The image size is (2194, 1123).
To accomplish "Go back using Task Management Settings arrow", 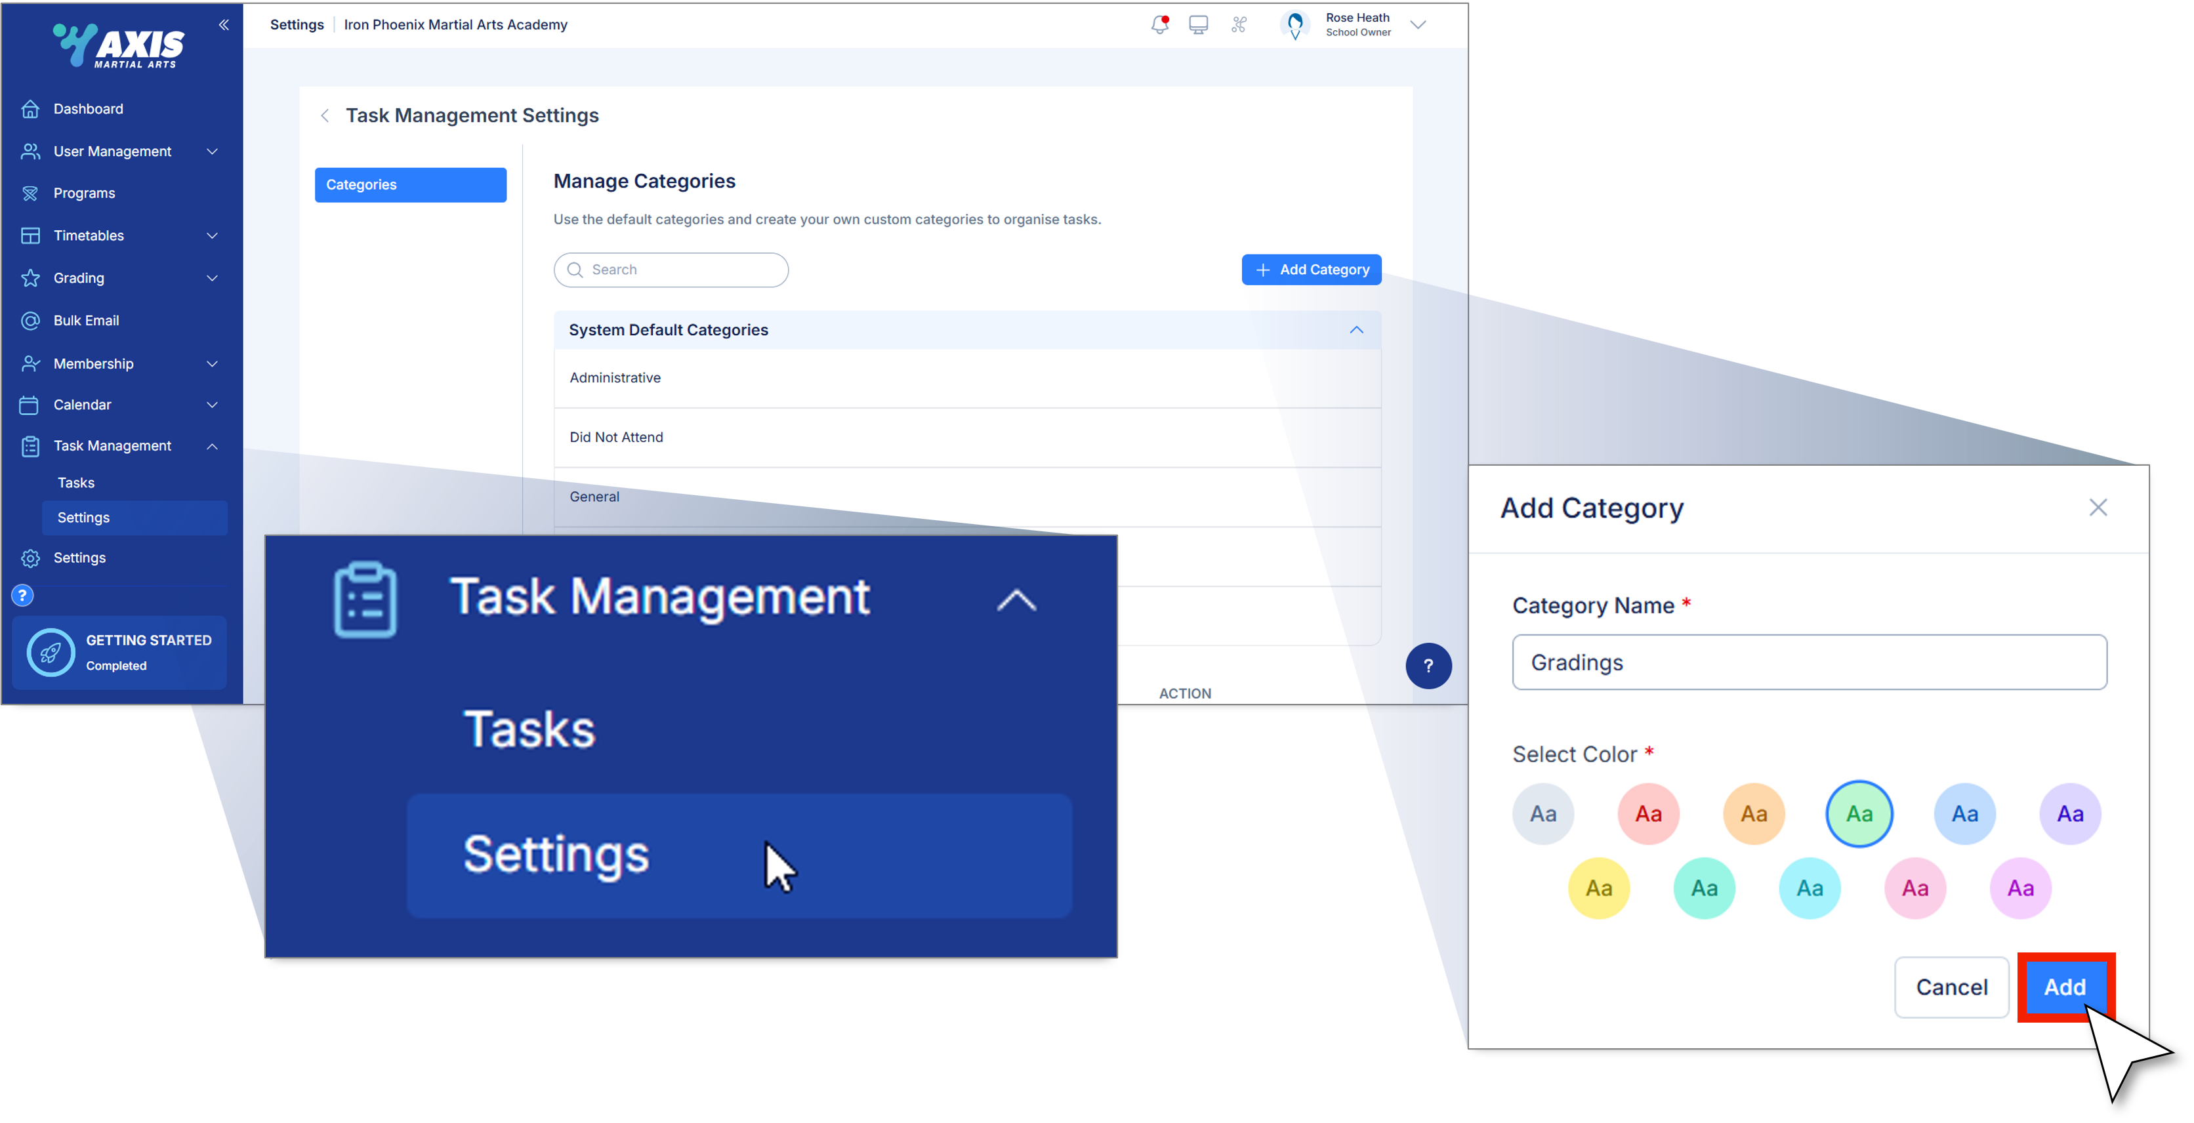I will tap(325, 116).
